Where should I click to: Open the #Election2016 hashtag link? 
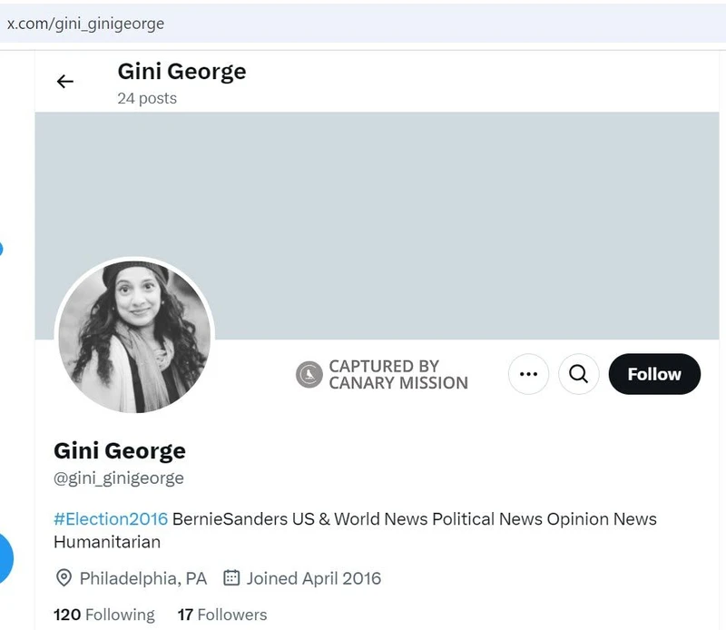coord(111,519)
